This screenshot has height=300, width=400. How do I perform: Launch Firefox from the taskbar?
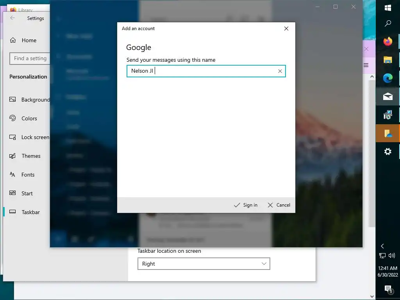tap(388, 41)
